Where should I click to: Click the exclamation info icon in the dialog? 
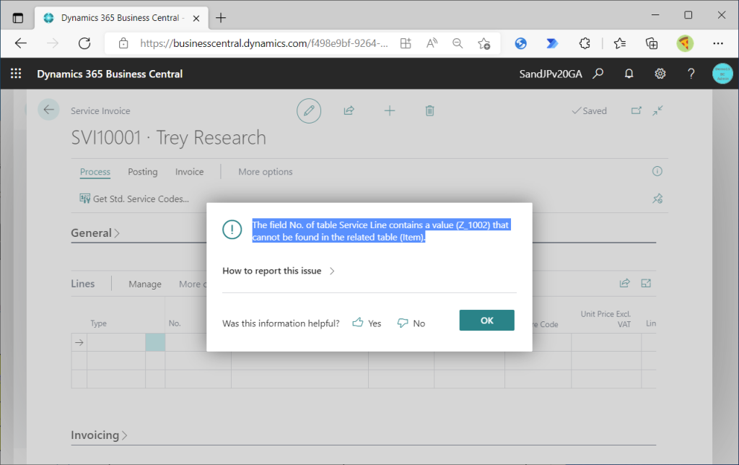[x=232, y=230]
